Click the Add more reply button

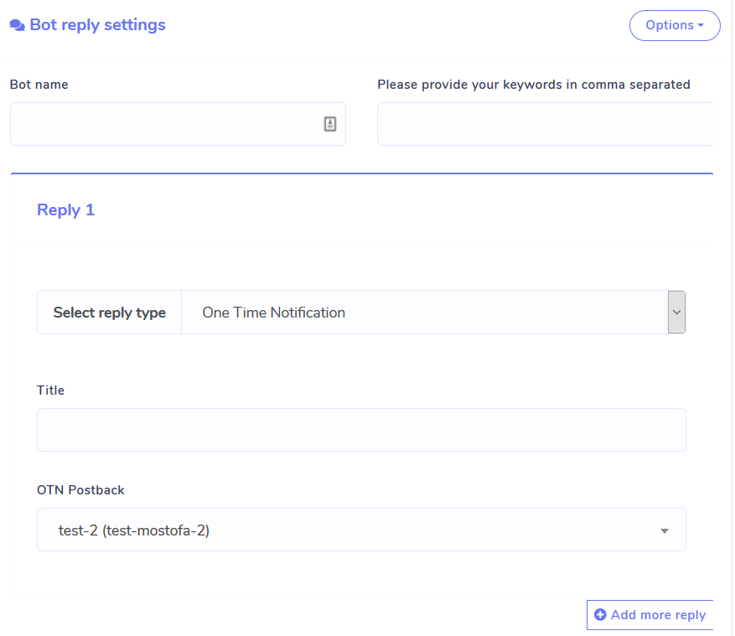(650, 615)
